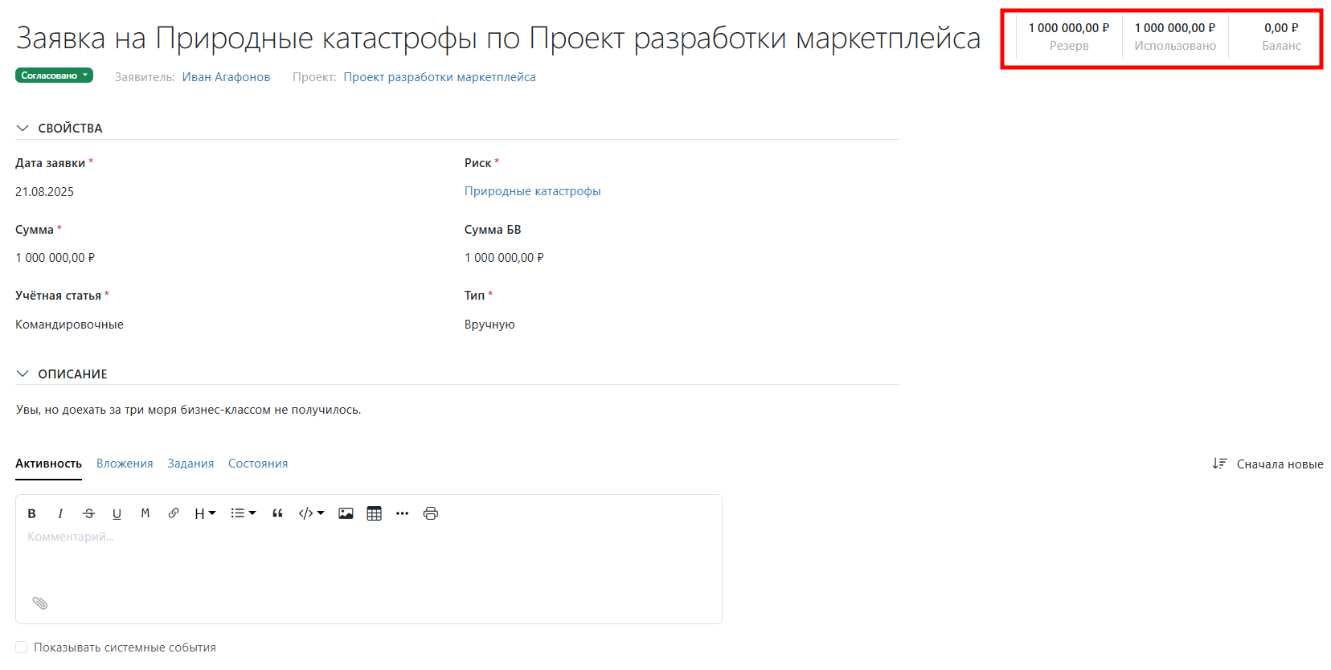Click the Использовано amount indicator
The width and height of the screenshot is (1331, 670).
point(1175,37)
